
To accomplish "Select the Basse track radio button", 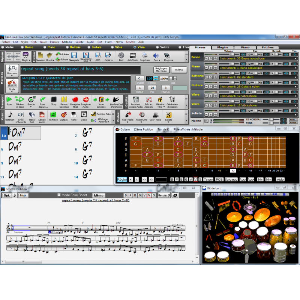I will point(22,47).
